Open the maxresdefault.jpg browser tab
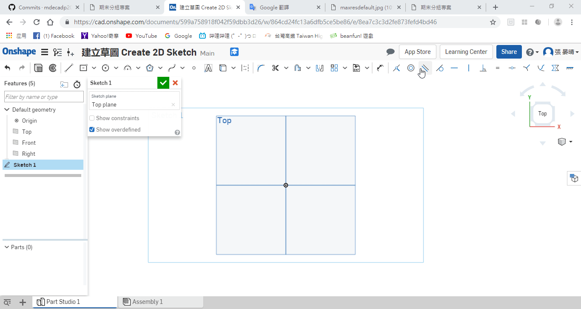Image resolution: width=581 pixels, height=309 pixels. click(365, 7)
